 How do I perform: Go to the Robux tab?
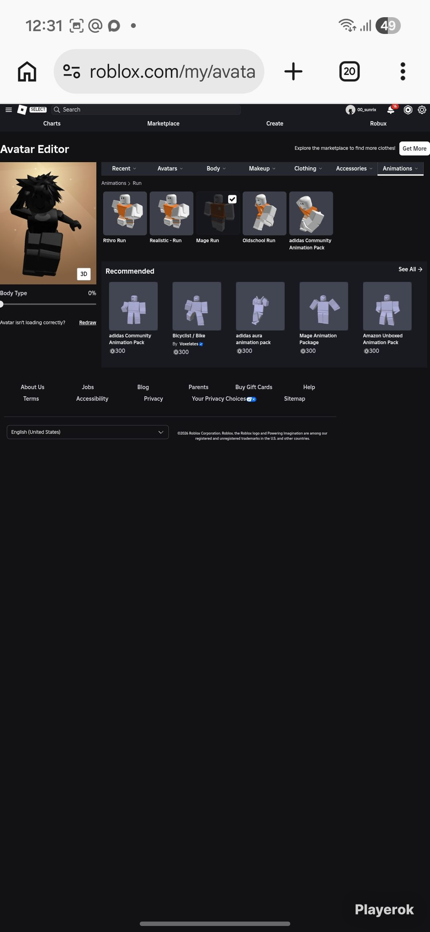click(378, 123)
